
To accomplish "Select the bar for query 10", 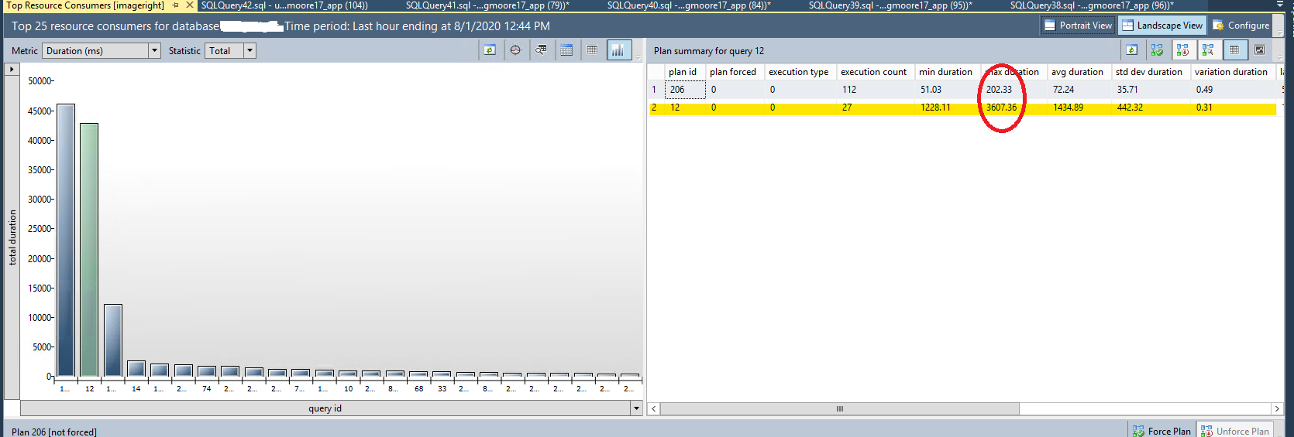I will [x=348, y=374].
